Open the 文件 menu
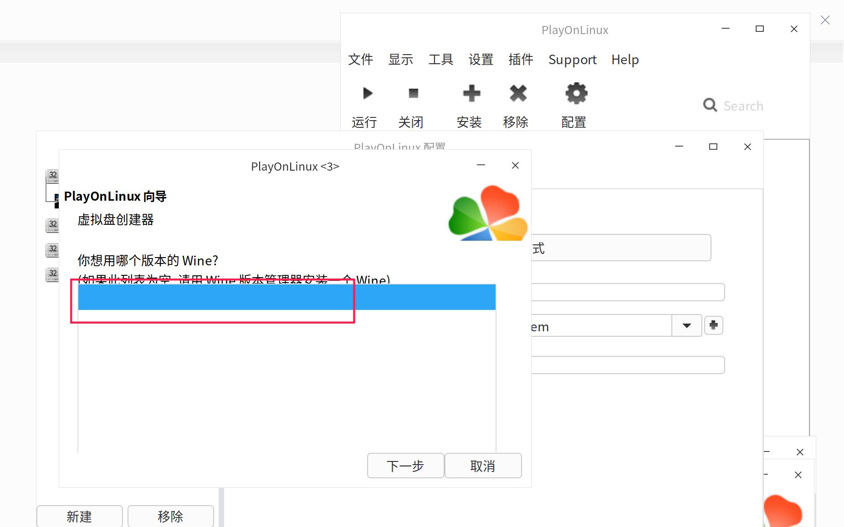The height and width of the screenshot is (527, 844). [x=360, y=60]
